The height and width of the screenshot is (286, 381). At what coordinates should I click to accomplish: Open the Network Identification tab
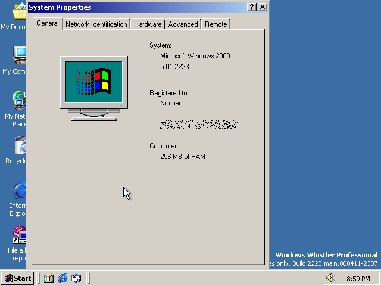pos(96,24)
